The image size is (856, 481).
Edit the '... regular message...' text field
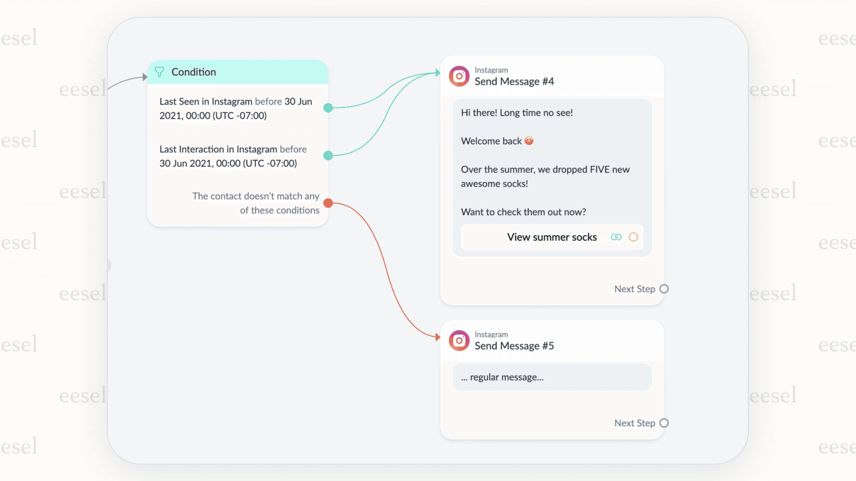tap(552, 377)
